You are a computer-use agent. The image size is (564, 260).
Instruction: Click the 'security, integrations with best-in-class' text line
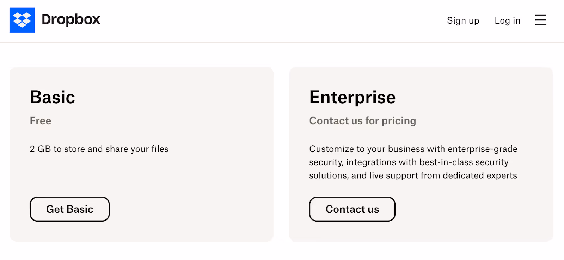click(x=409, y=162)
